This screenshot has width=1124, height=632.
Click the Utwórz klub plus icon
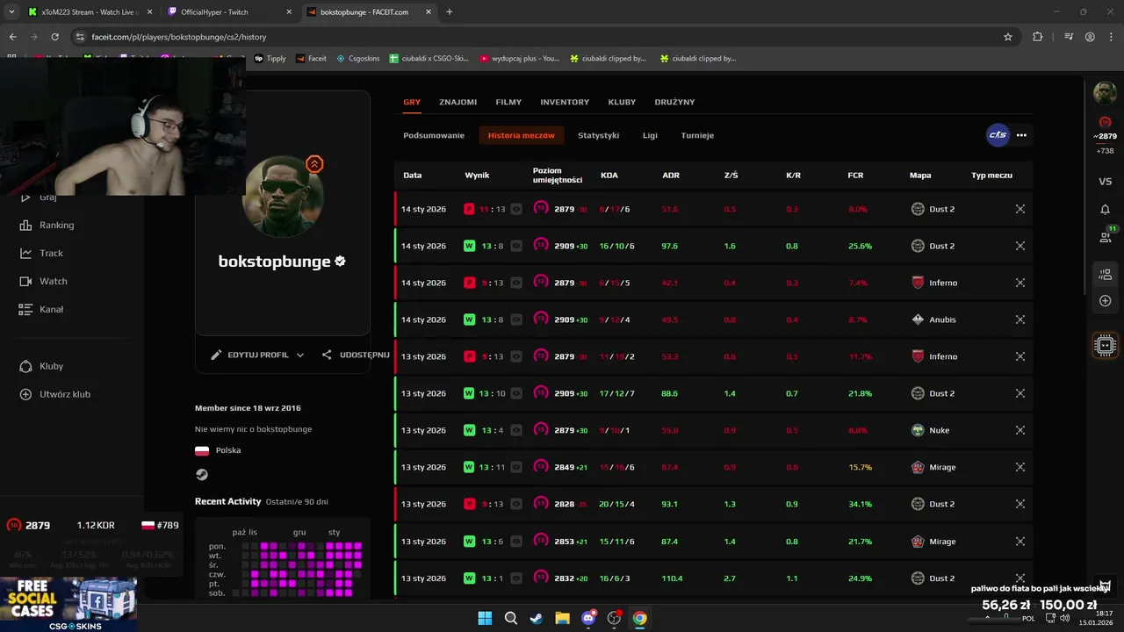25,394
